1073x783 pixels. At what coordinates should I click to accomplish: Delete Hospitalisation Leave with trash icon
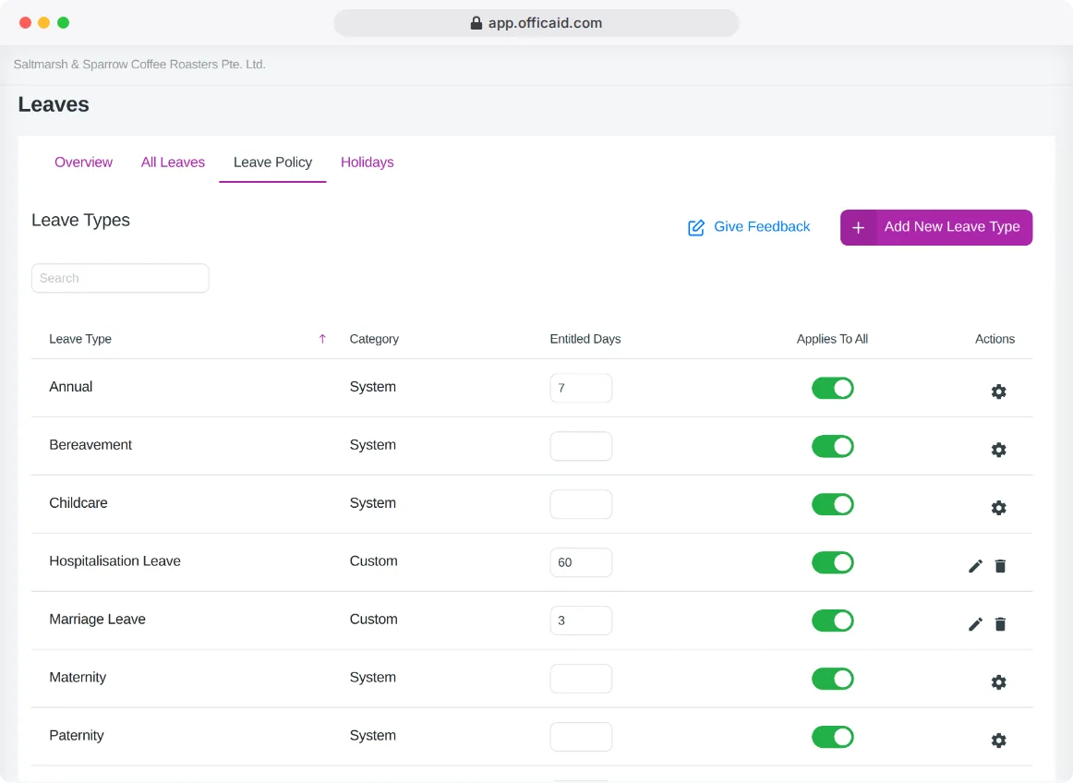1000,566
